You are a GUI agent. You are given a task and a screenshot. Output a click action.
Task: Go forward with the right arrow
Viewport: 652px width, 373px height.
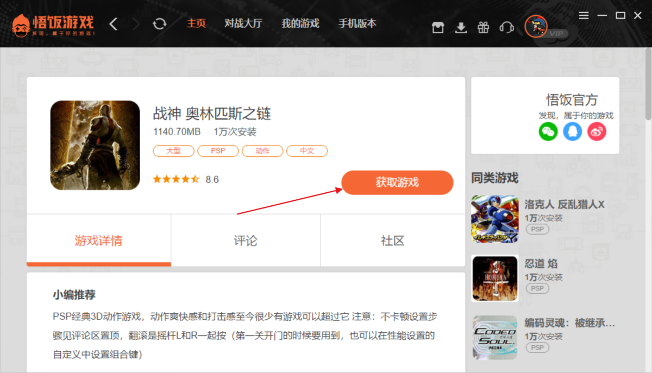click(136, 24)
